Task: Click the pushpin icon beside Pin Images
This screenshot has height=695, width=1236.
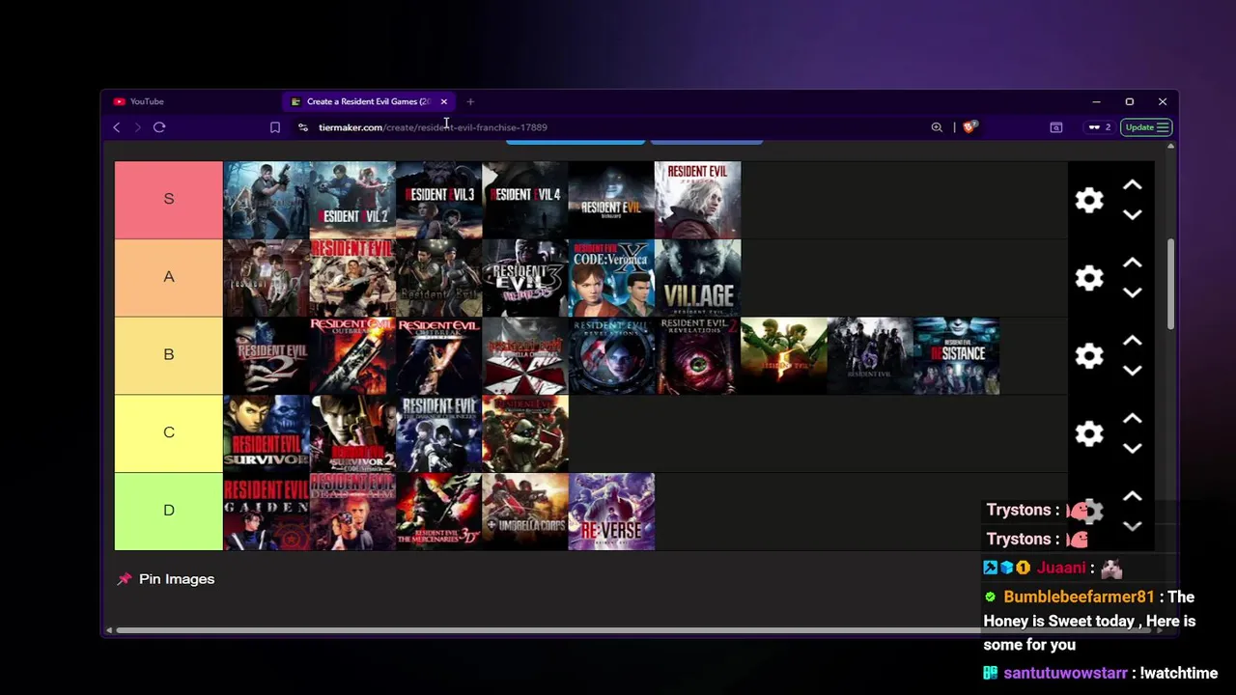Action: point(124,579)
